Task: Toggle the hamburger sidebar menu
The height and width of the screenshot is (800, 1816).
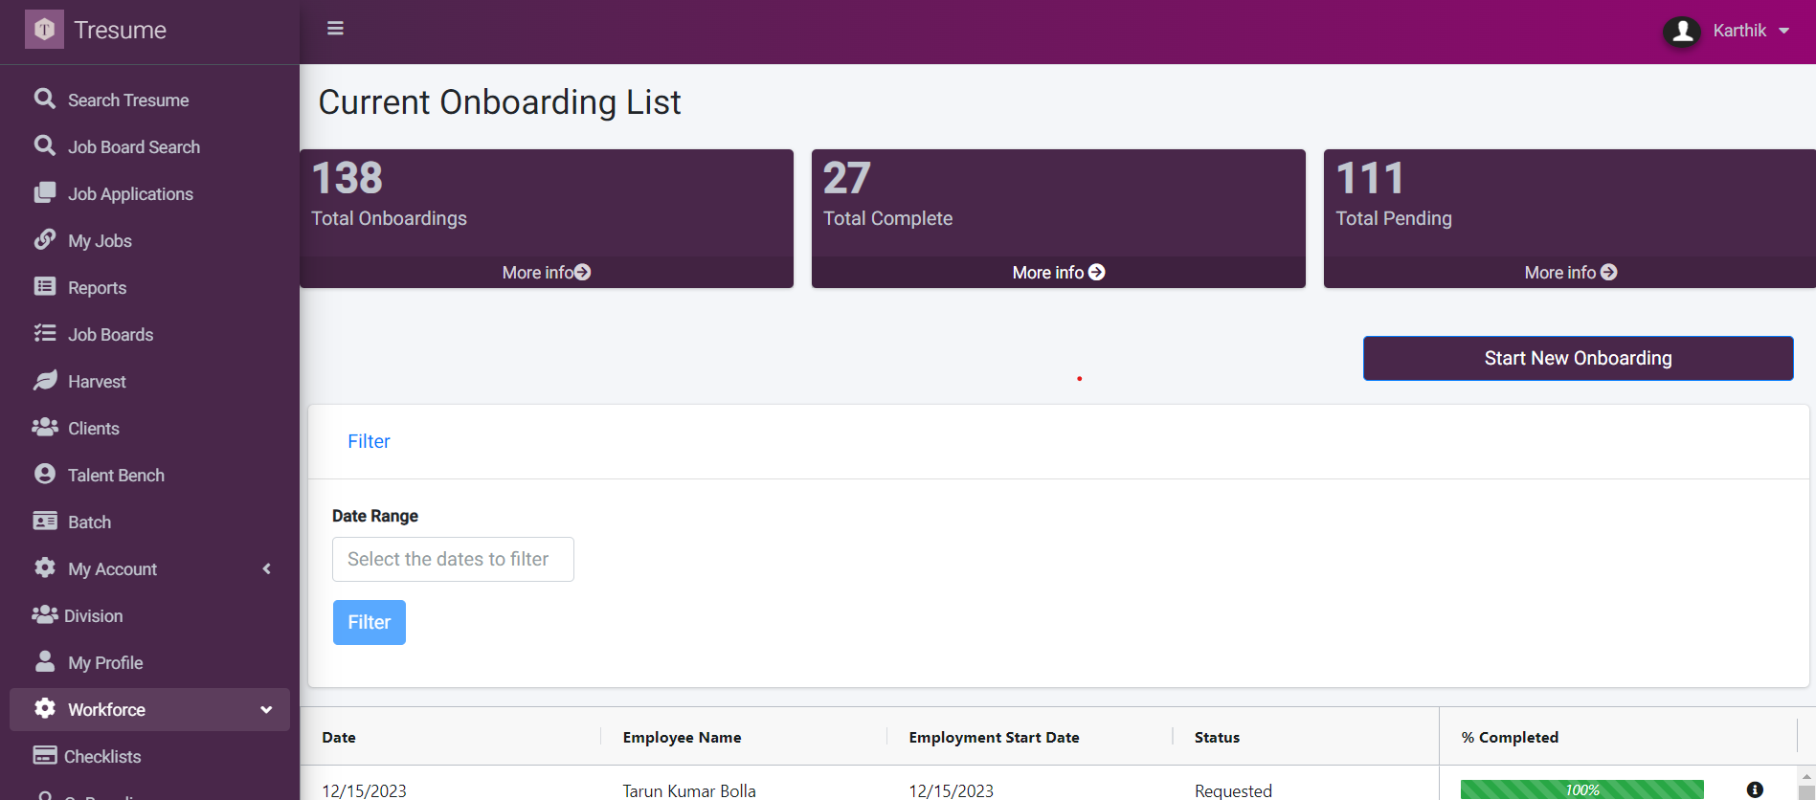Action: pyautogui.click(x=335, y=29)
